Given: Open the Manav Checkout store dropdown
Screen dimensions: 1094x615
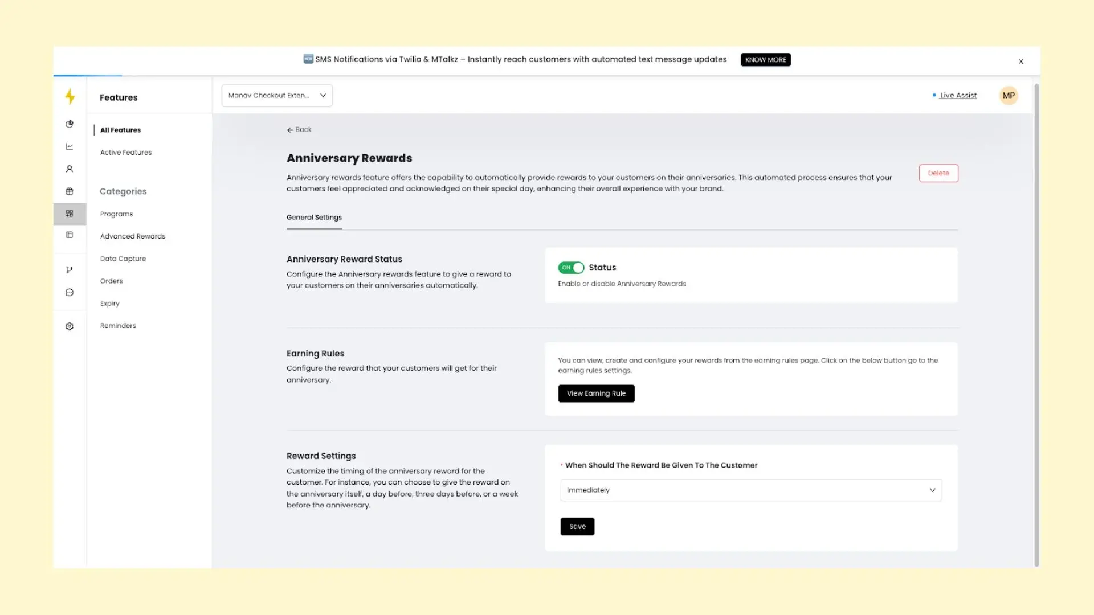Looking at the screenshot, I should tap(277, 96).
